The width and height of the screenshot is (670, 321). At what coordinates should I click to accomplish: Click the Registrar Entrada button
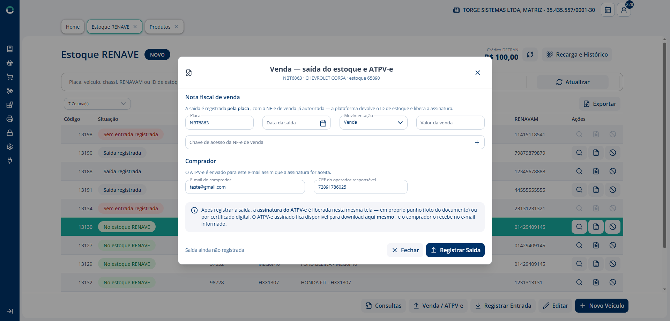(503, 306)
